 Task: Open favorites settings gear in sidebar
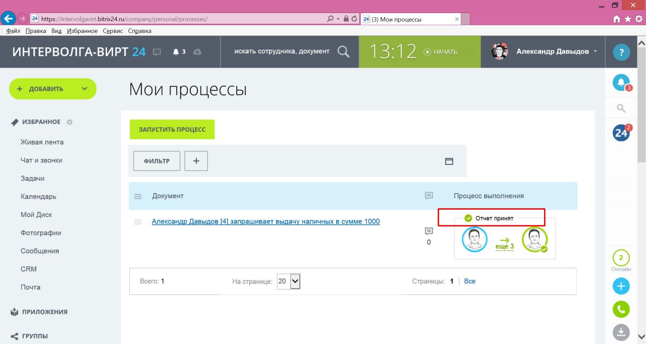70,122
